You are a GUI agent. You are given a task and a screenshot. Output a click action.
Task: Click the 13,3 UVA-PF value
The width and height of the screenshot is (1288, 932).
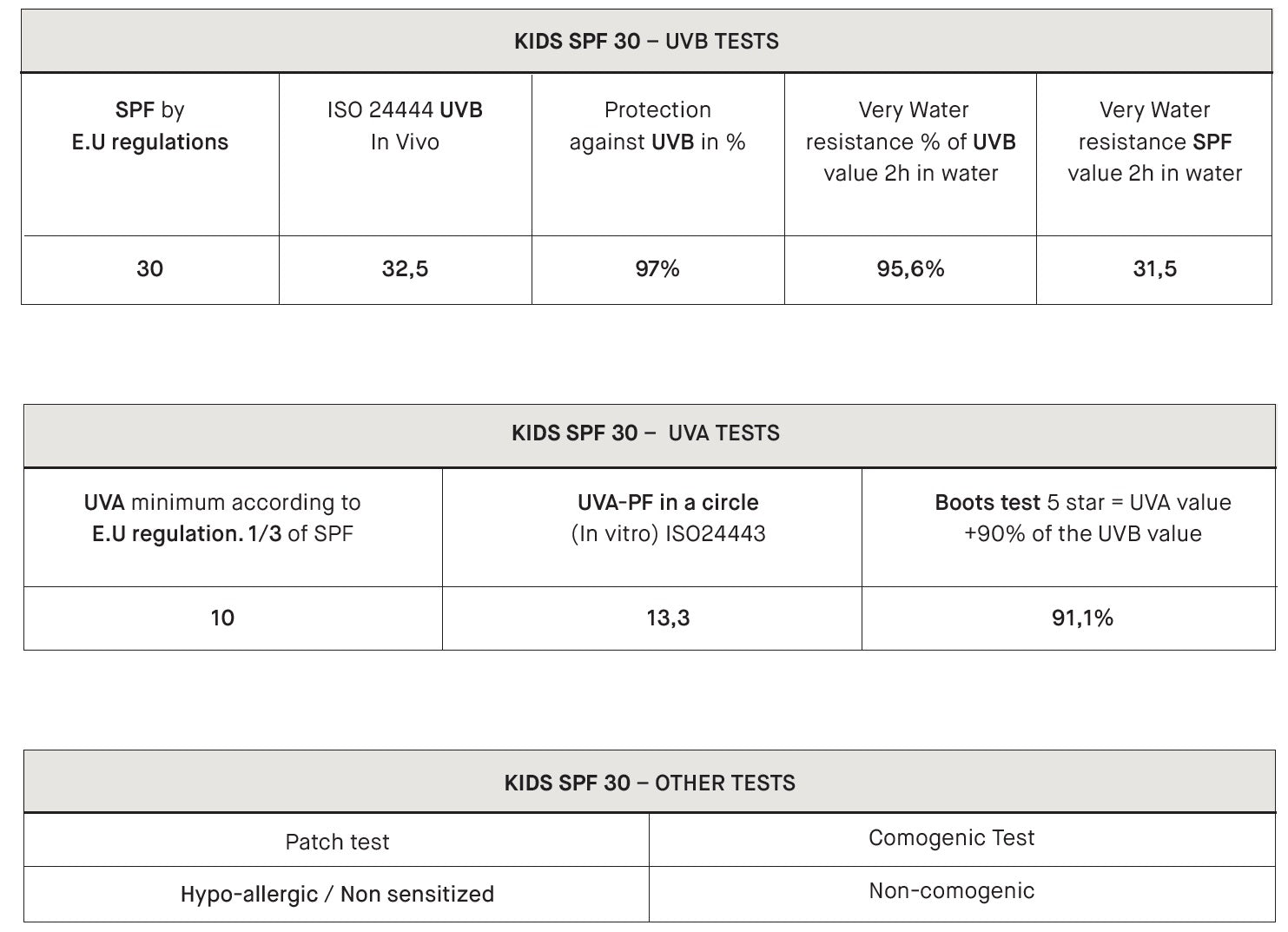[668, 618]
